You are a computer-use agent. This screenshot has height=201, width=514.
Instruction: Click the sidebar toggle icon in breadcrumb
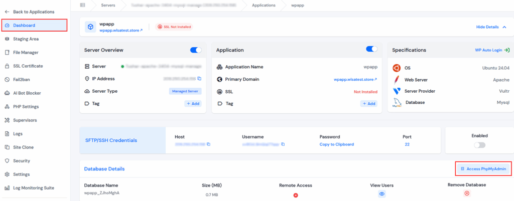pos(82,5)
